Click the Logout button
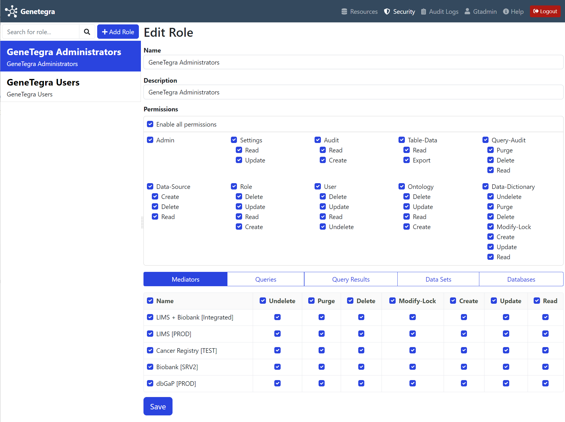This screenshot has height=422, width=565. (x=545, y=11)
